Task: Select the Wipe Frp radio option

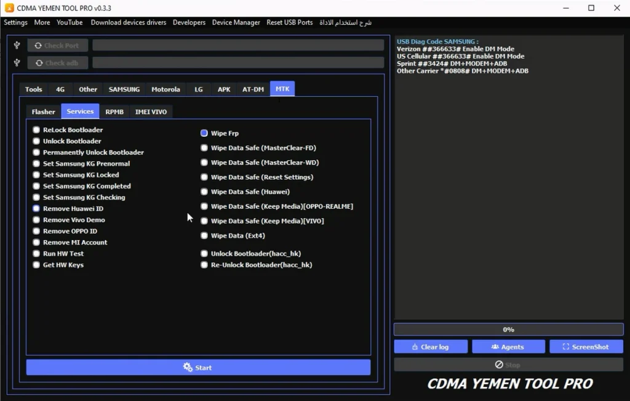Action: 204,133
